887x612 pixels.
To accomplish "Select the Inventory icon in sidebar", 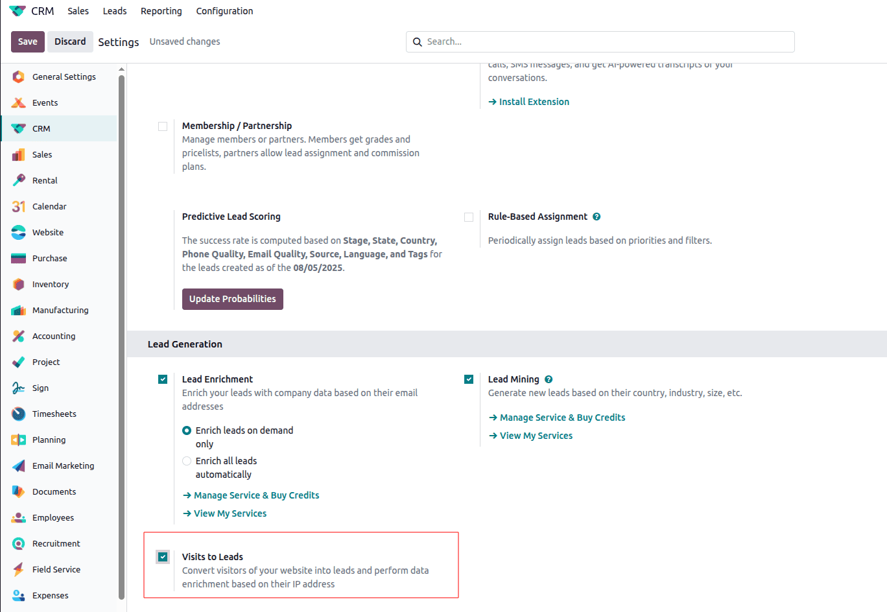I will tap(19, 284).
